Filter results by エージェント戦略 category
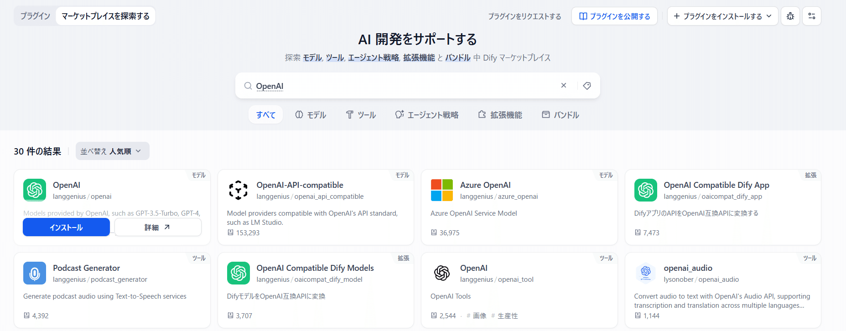 pos(427,115)
